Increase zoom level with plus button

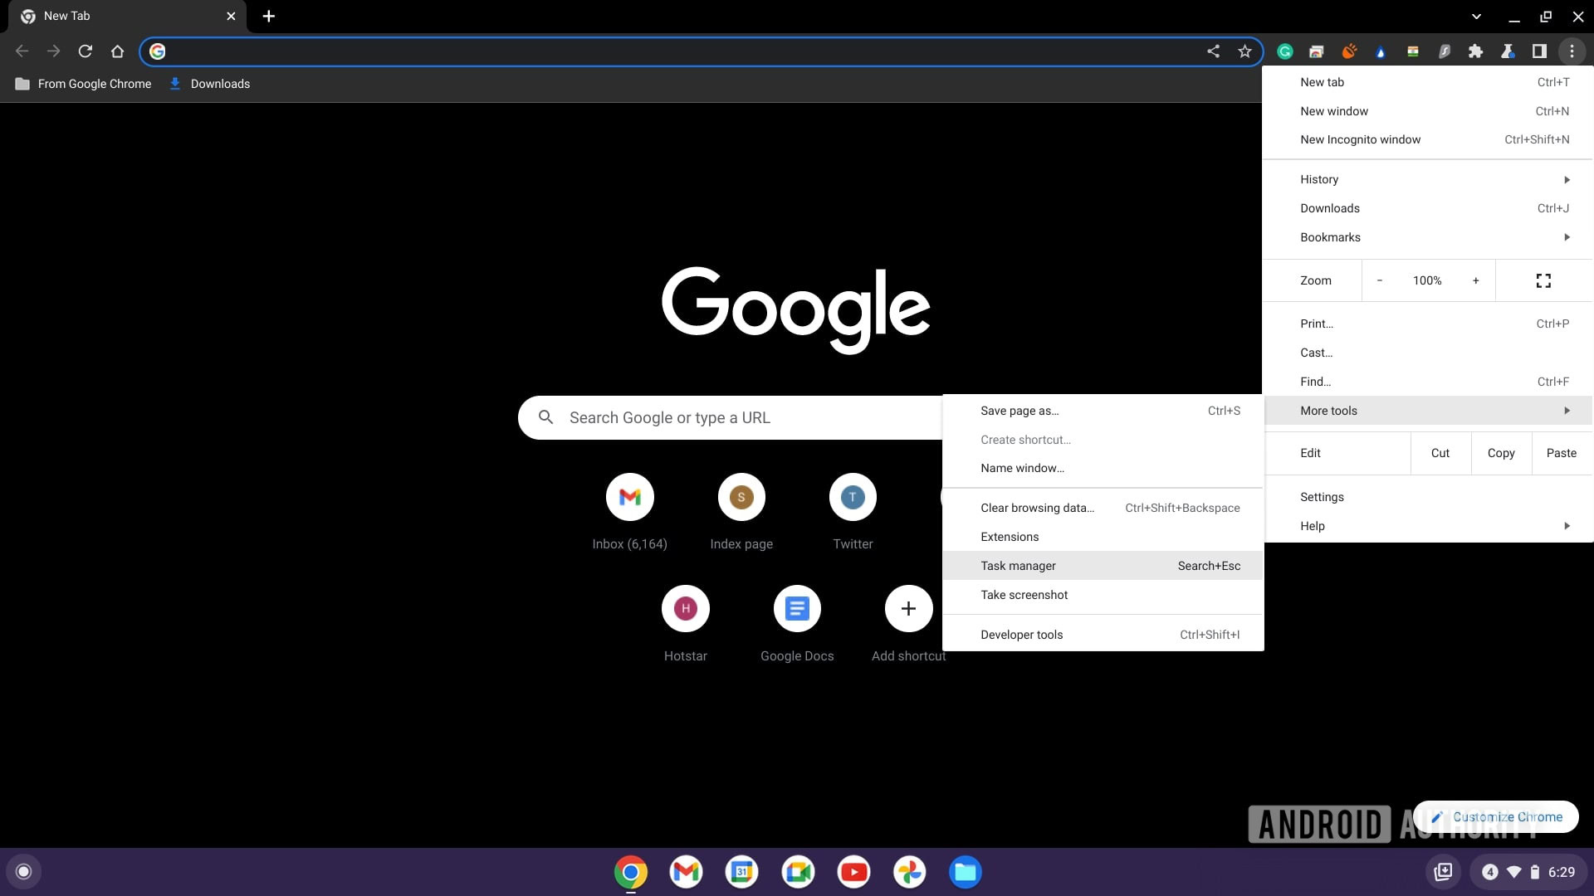pyautogui.click(x=1477, y=280)
